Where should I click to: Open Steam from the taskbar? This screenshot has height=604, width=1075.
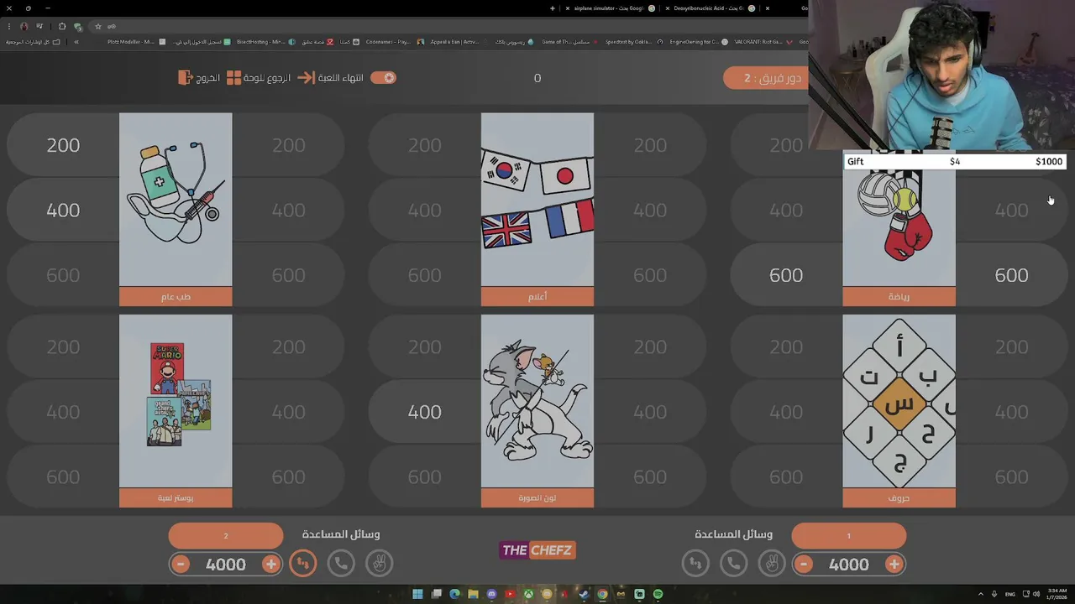(x=584, y=594)
